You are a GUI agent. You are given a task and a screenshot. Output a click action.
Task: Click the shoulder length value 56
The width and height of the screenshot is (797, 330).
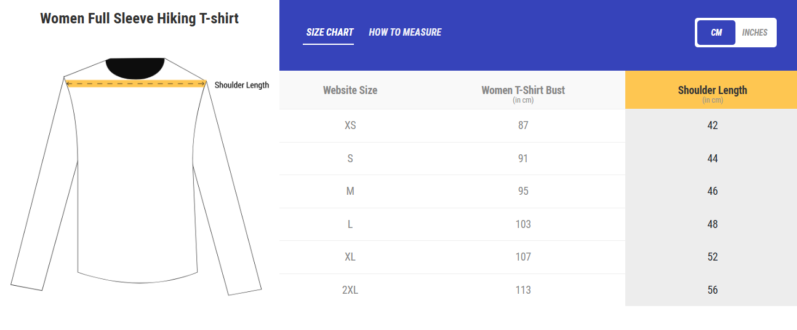pos(713,290)
